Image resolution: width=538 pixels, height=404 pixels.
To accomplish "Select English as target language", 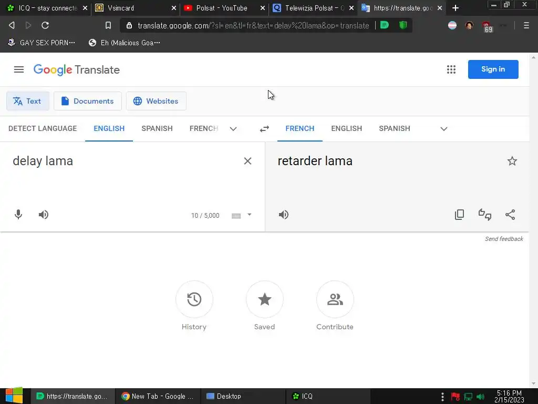I will point(347,128).
